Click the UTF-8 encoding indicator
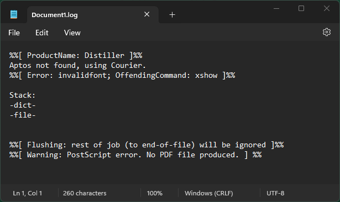The image size is (340, 202). coord(275,193)
